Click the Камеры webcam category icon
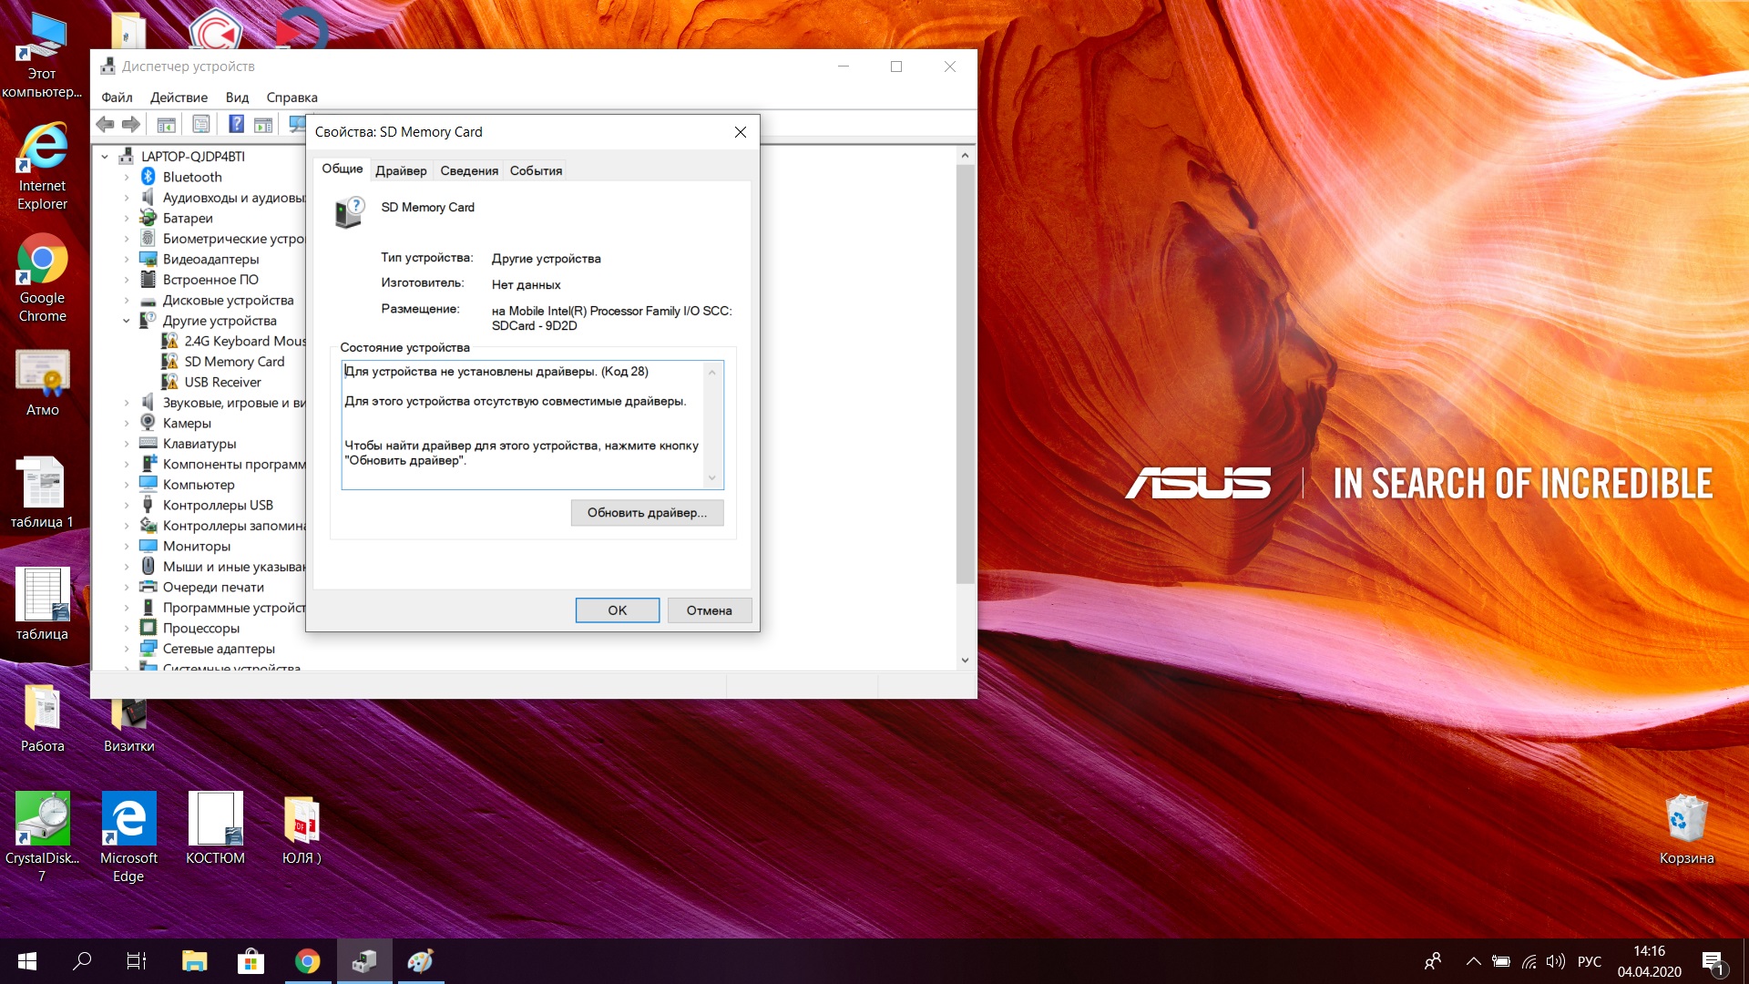The image size is (1749, 984). (148, 423)
